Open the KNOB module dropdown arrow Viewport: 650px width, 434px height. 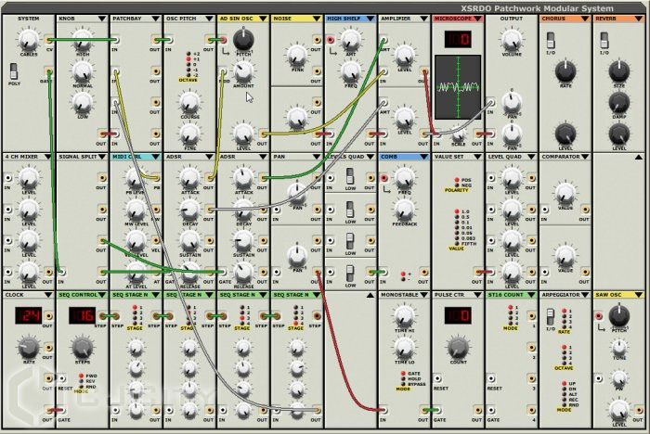click(x=102, y=19)
